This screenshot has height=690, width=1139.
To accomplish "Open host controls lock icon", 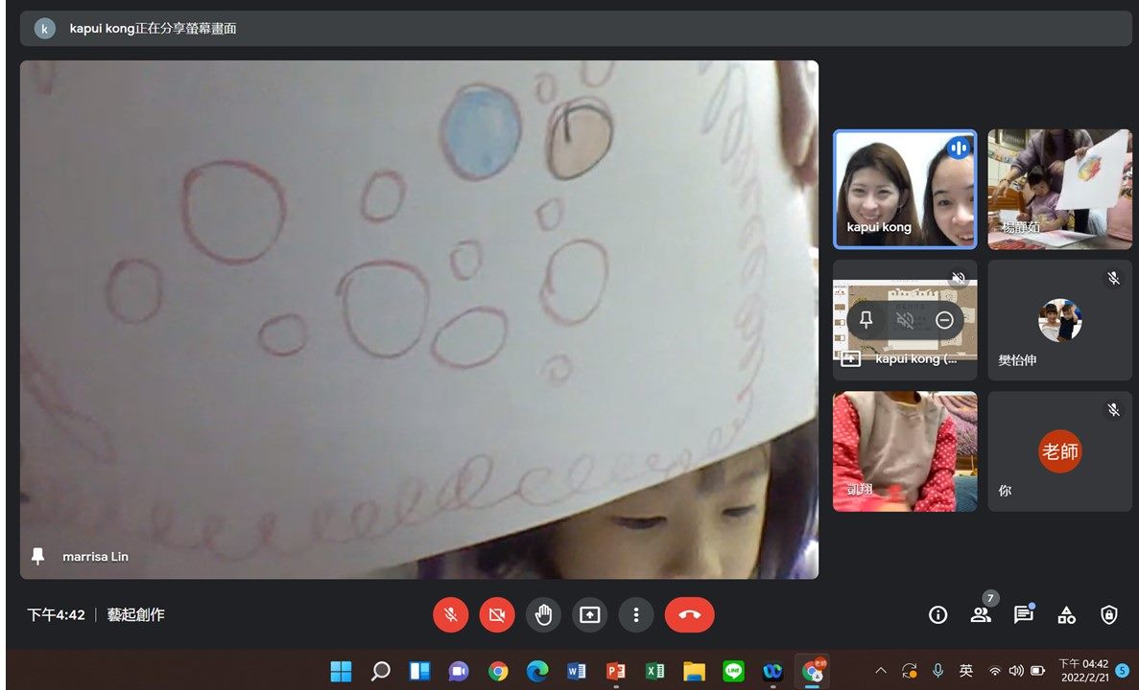I will click(x=1109, y=615).
